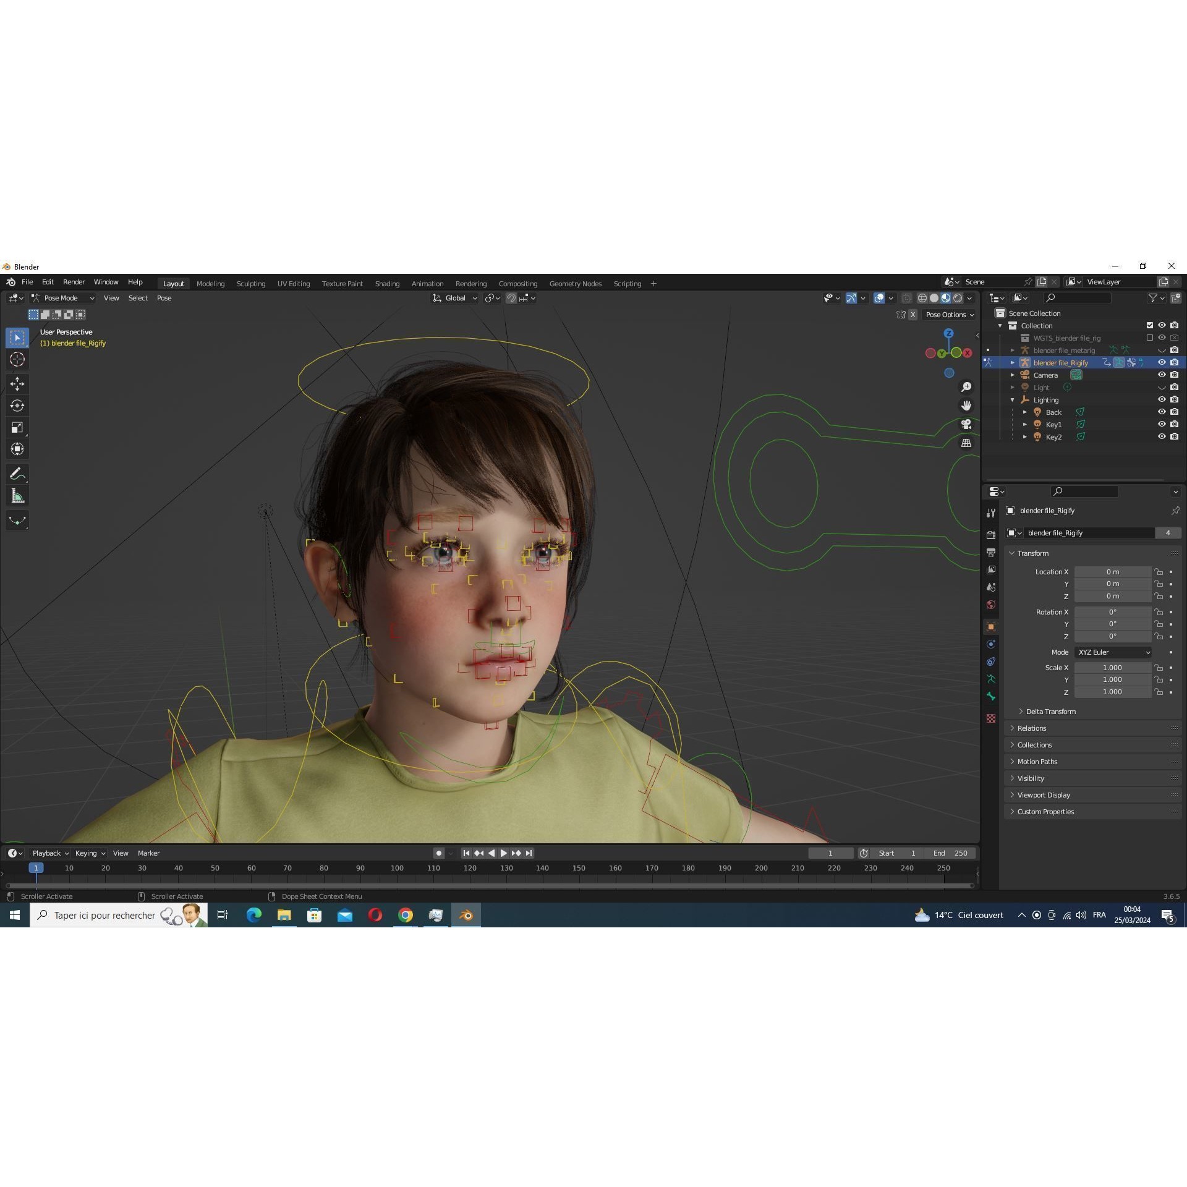Viewport: 1187px width, 1187px height.
Task: Toggle auto keying record button
Action: (x=439, y=853)
